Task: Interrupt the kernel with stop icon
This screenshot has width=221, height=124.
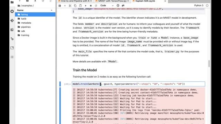Action: (x=91, y=6)
